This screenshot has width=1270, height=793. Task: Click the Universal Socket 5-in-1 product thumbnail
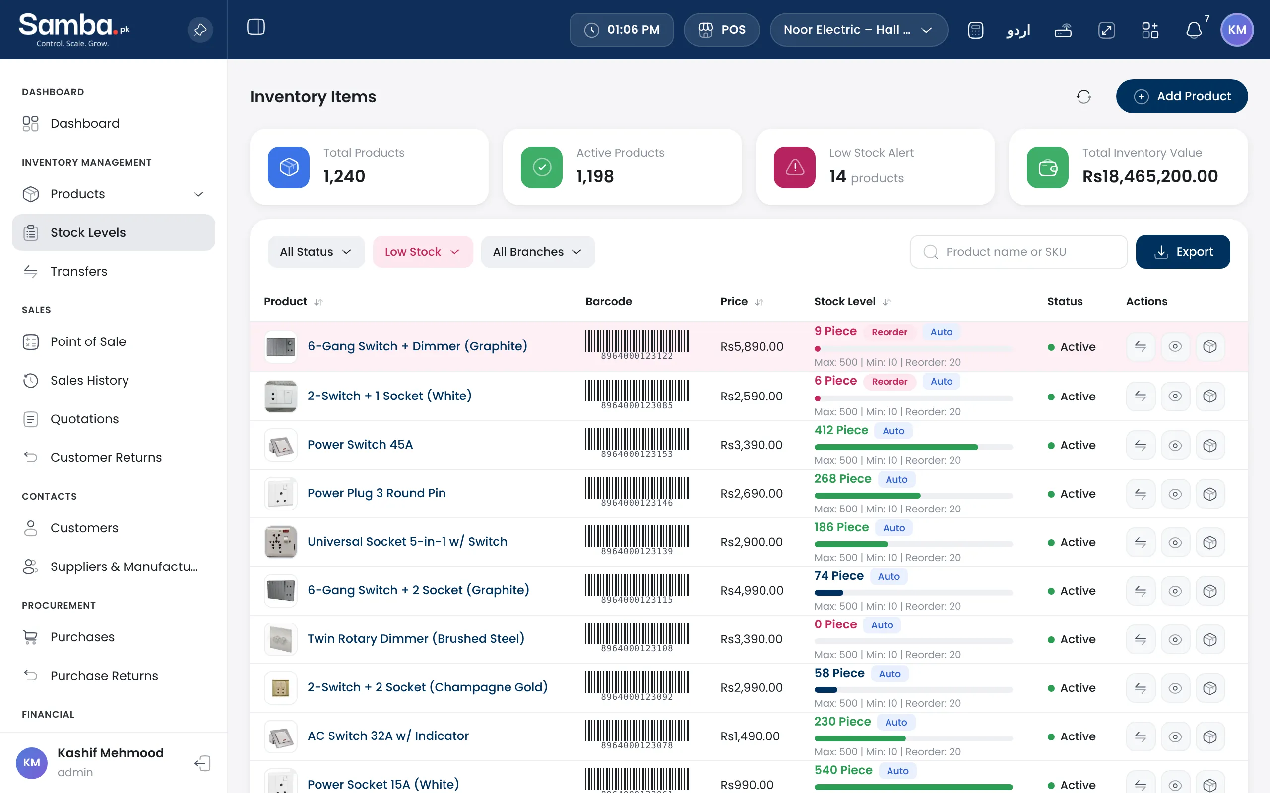[x=281, y=542]
